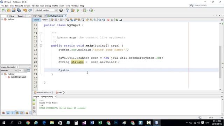This screenshot has width=224, height=126.
Task: Open the Run Project dropdown arrow
Action: click(81, 10)
